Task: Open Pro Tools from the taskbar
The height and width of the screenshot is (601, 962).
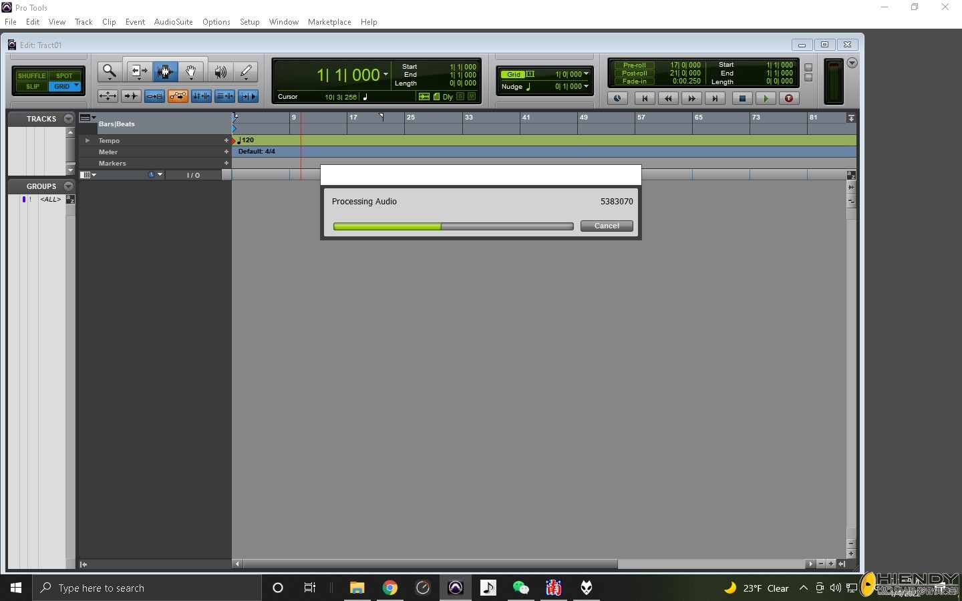Action: (456, 588)
